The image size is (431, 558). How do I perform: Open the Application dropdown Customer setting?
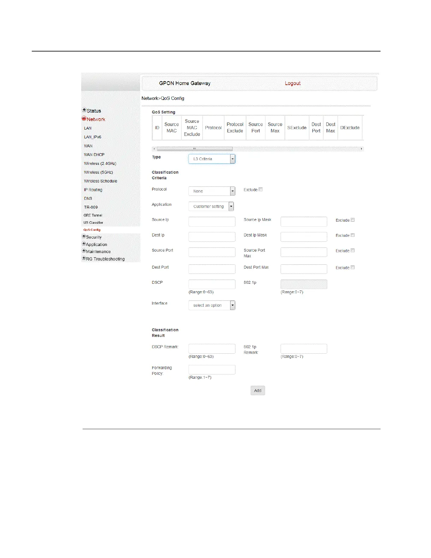point(211,206)
